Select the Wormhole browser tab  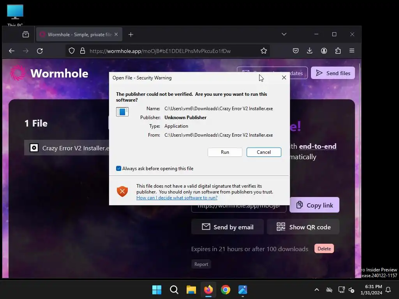coord(79,34)
